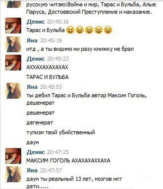Open Денис avatar at 20:45:23 message
Screen dimensions: 163x189
pyautogui.click(x=13, y=63)
